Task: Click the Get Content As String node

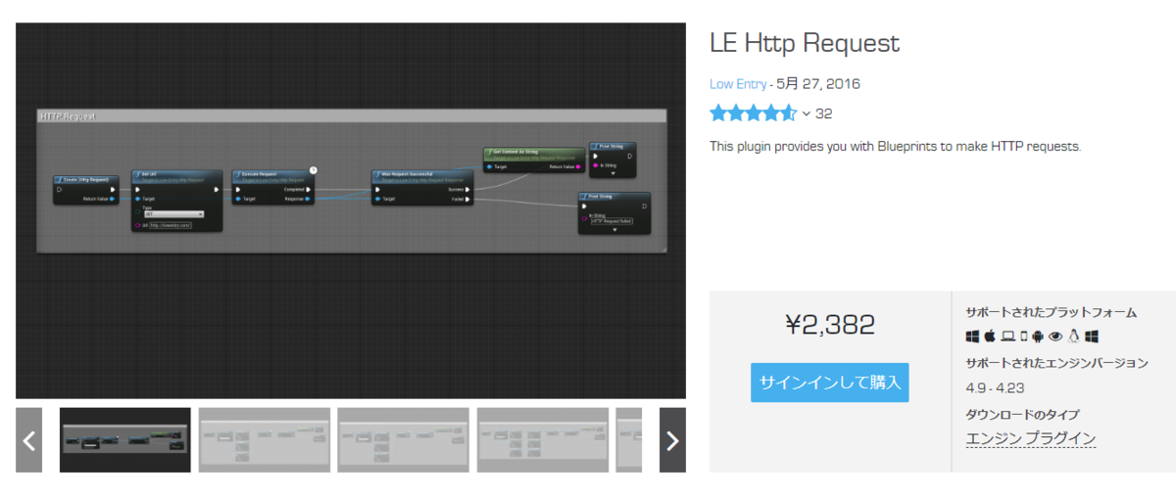Action: [x=534, y=160]
